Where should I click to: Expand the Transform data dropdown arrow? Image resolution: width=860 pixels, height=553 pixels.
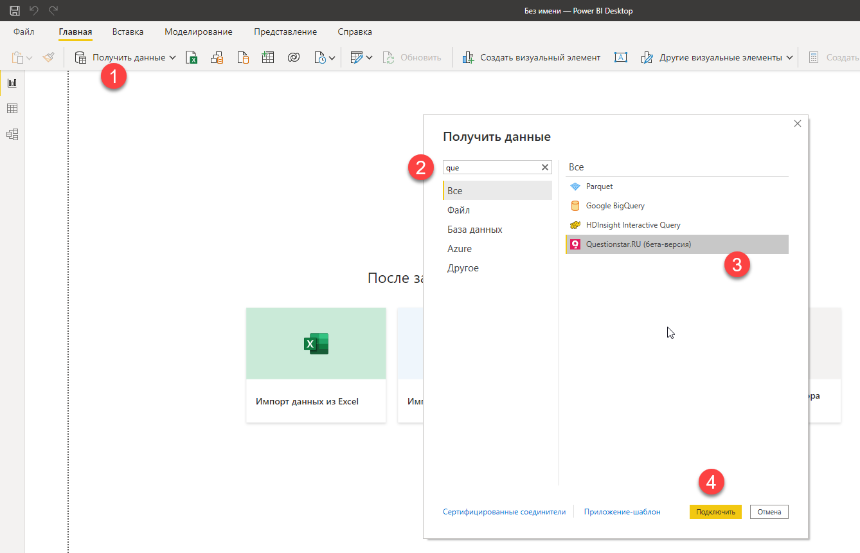coord(369,57)
